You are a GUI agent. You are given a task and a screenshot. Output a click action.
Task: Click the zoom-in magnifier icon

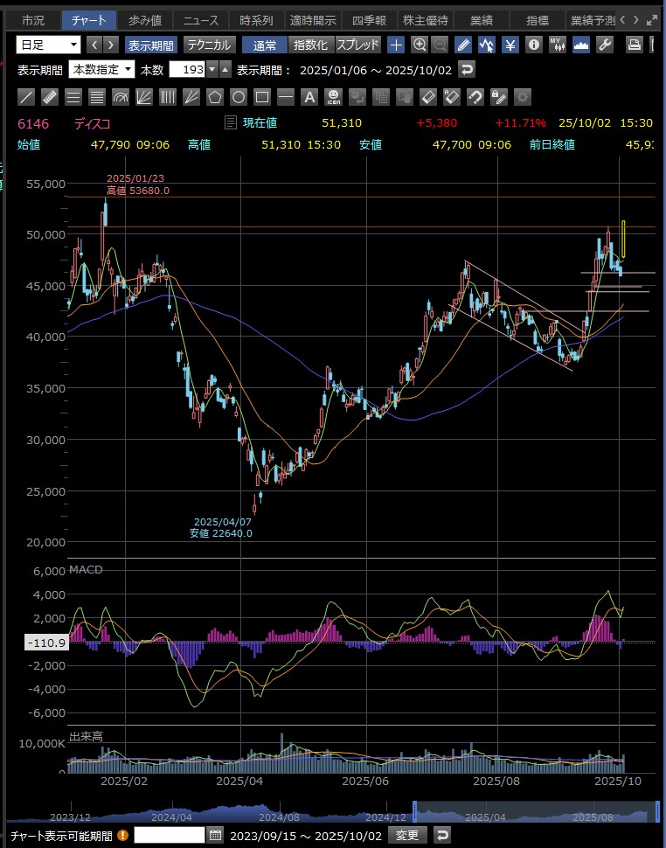click(420, 45)
